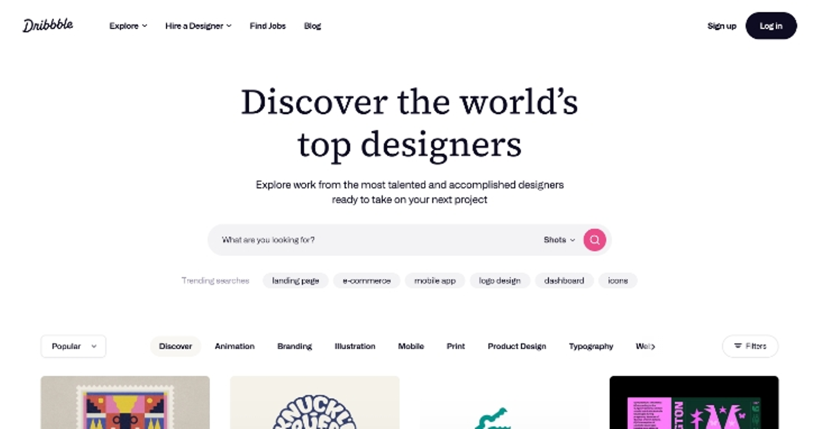Switch to the Animation category tab
820x429 pixels.
click(x=235, y=346)
